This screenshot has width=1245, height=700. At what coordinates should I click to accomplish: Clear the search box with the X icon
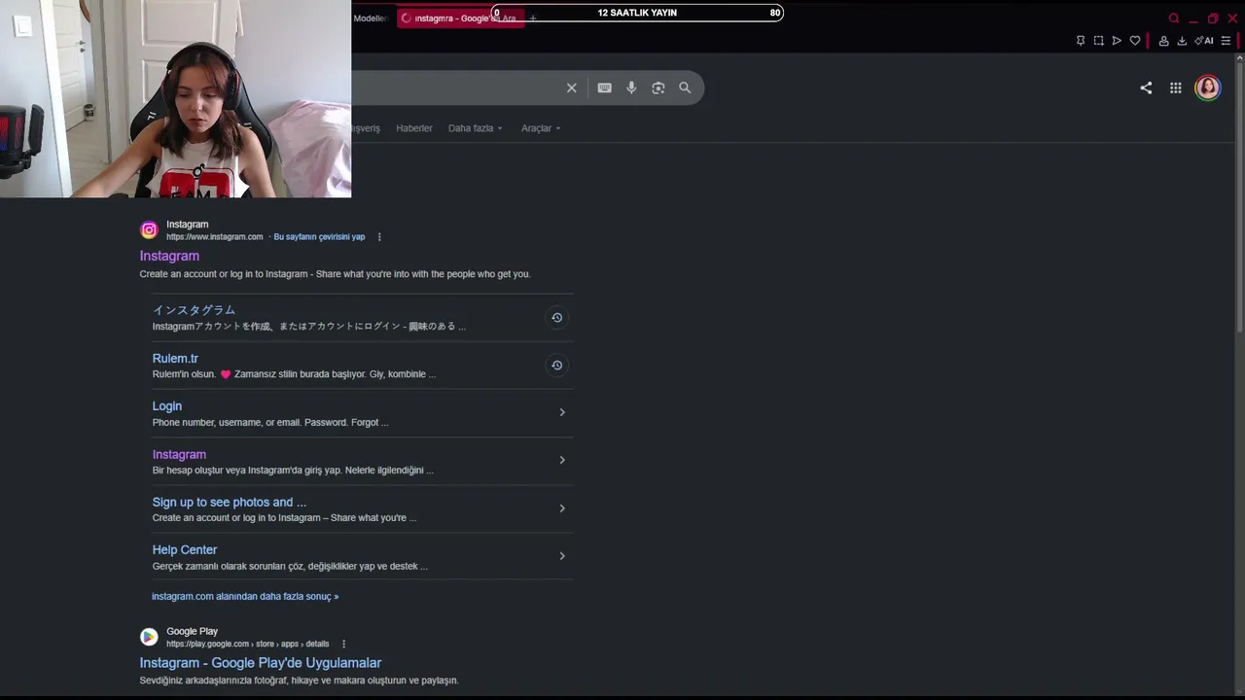[572, 87]
